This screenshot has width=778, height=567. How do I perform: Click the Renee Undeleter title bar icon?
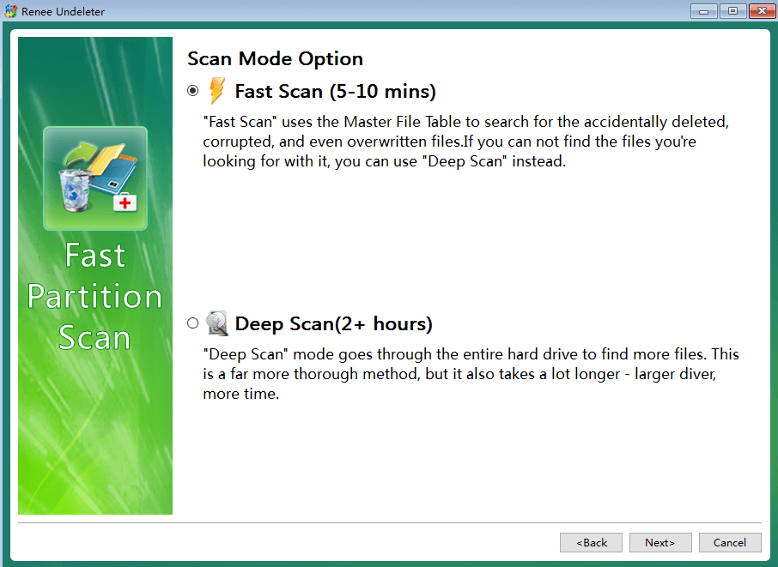(x=11, y=11)
